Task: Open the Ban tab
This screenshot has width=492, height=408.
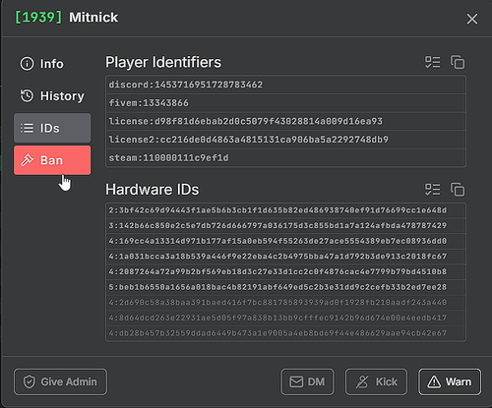Action: 52,160
